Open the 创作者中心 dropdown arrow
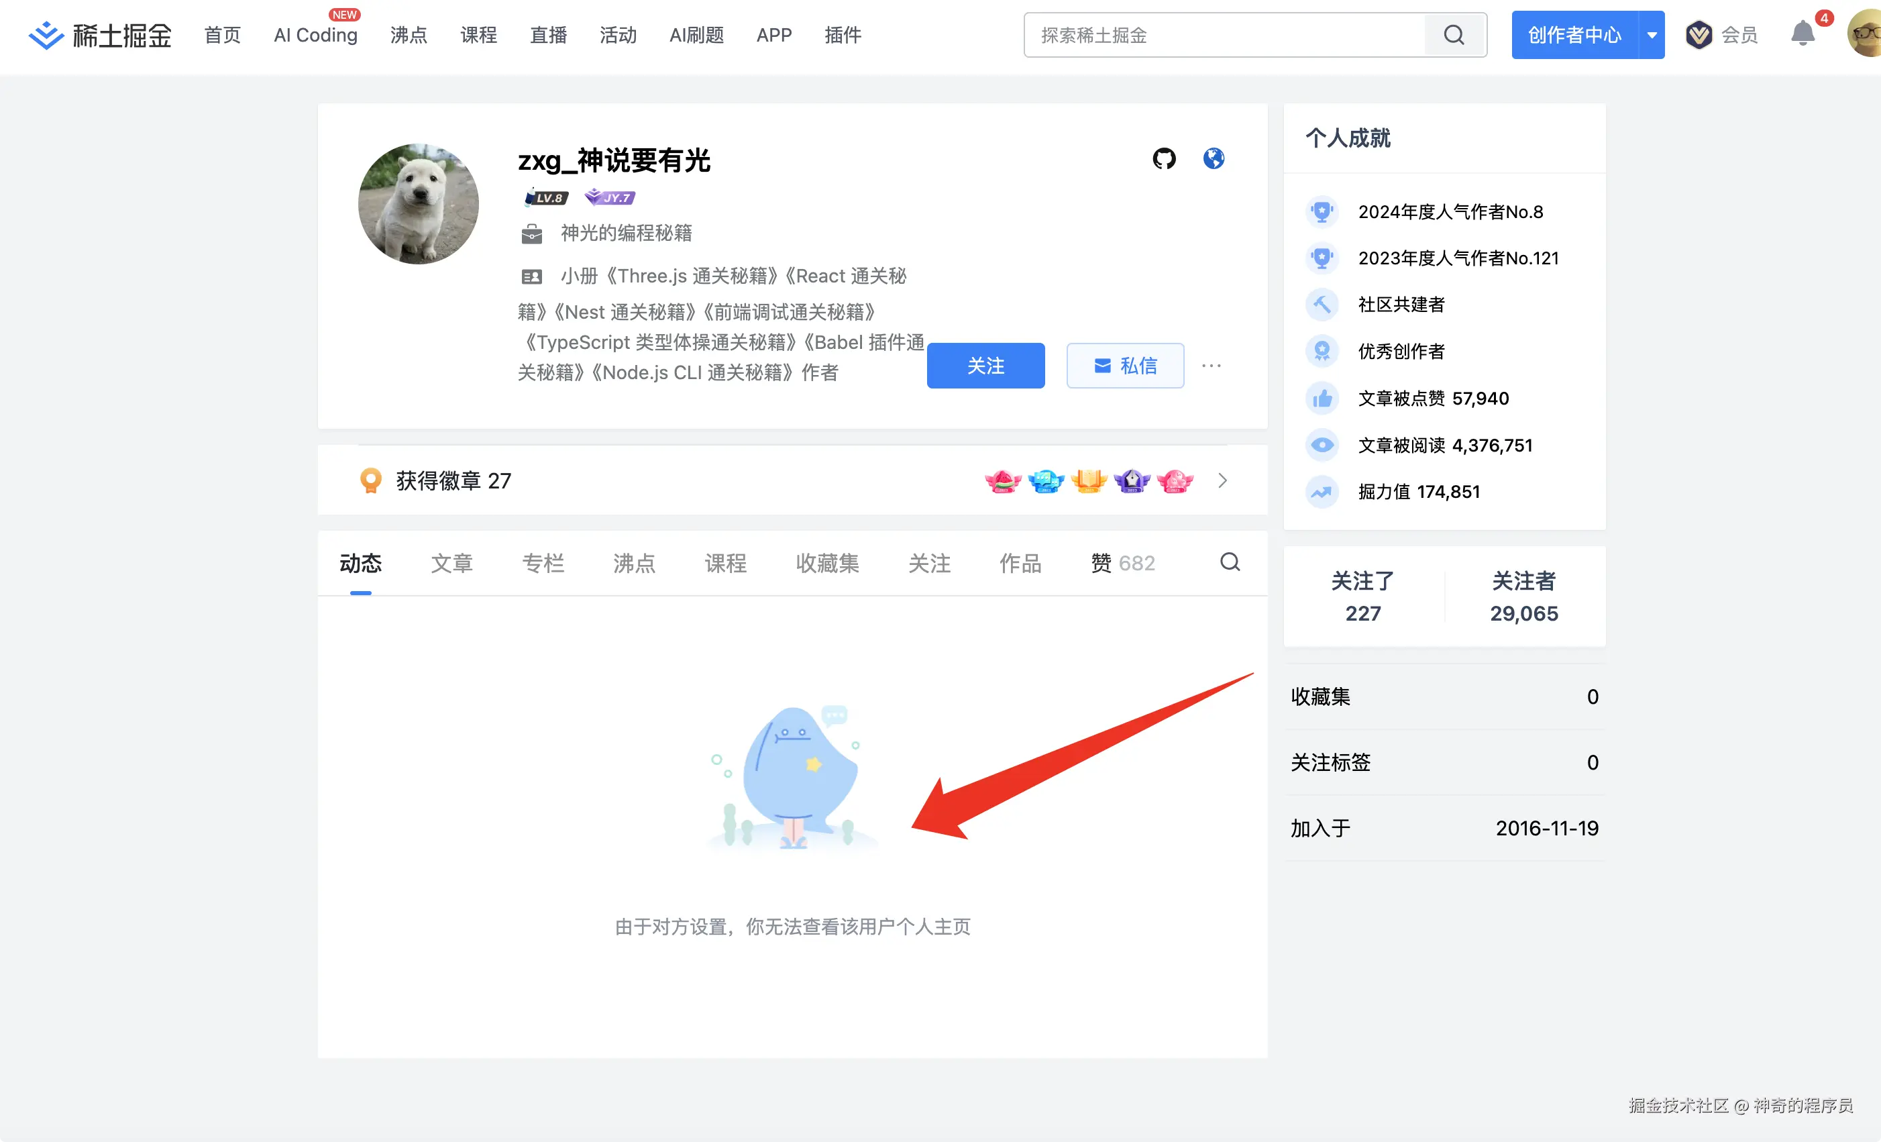 (x=1651, y=34)
